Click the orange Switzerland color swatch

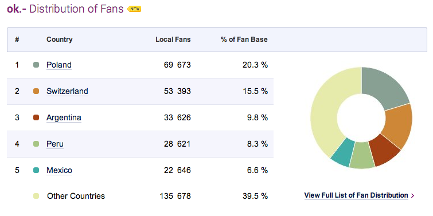click(36, 91)
